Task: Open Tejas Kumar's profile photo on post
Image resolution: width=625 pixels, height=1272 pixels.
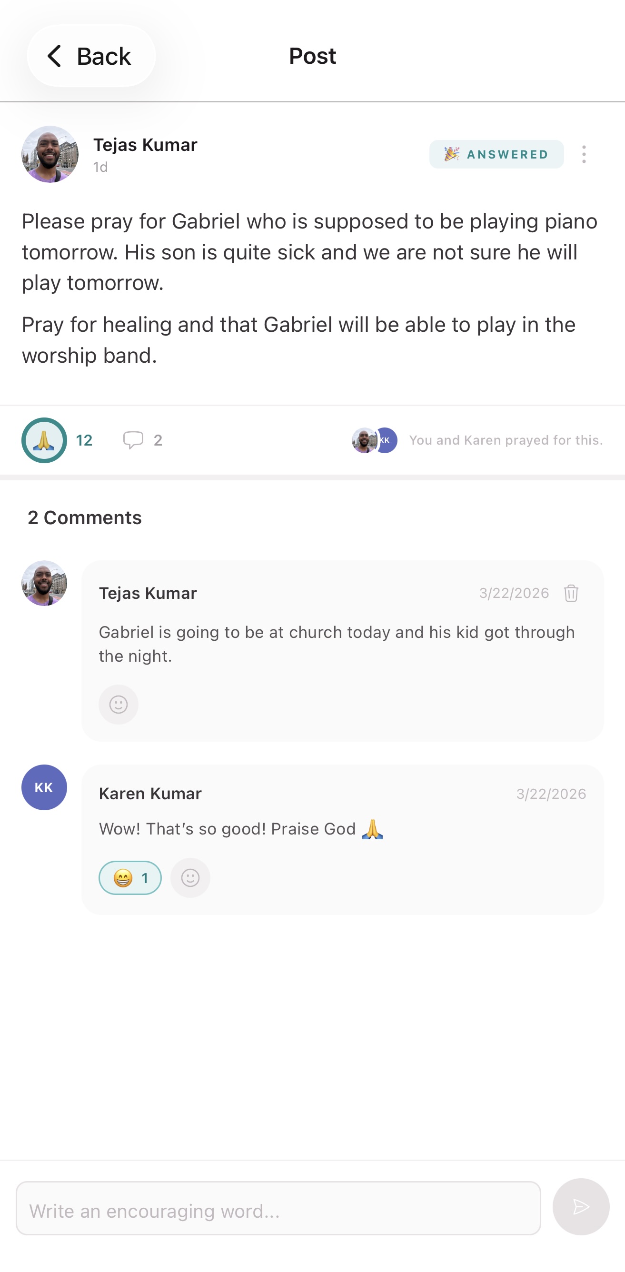Action: click(x=50, y=154)
